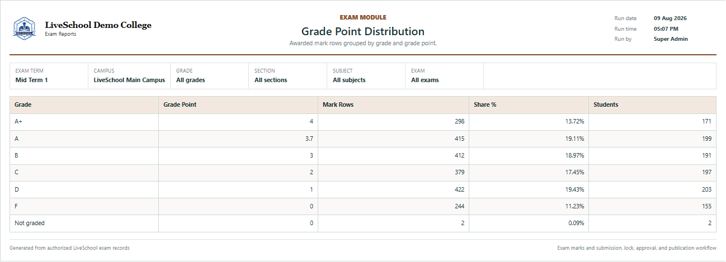
Task: Click the Not graded row label
Action: click(x=30, y=223)
